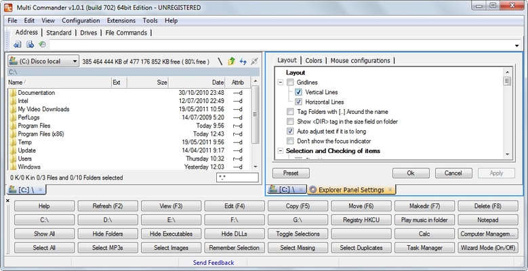Viewport: 528px width, 271px height.
Task: Sort by the Name column header
Action: pyautogui.click(x=59, y=82)
